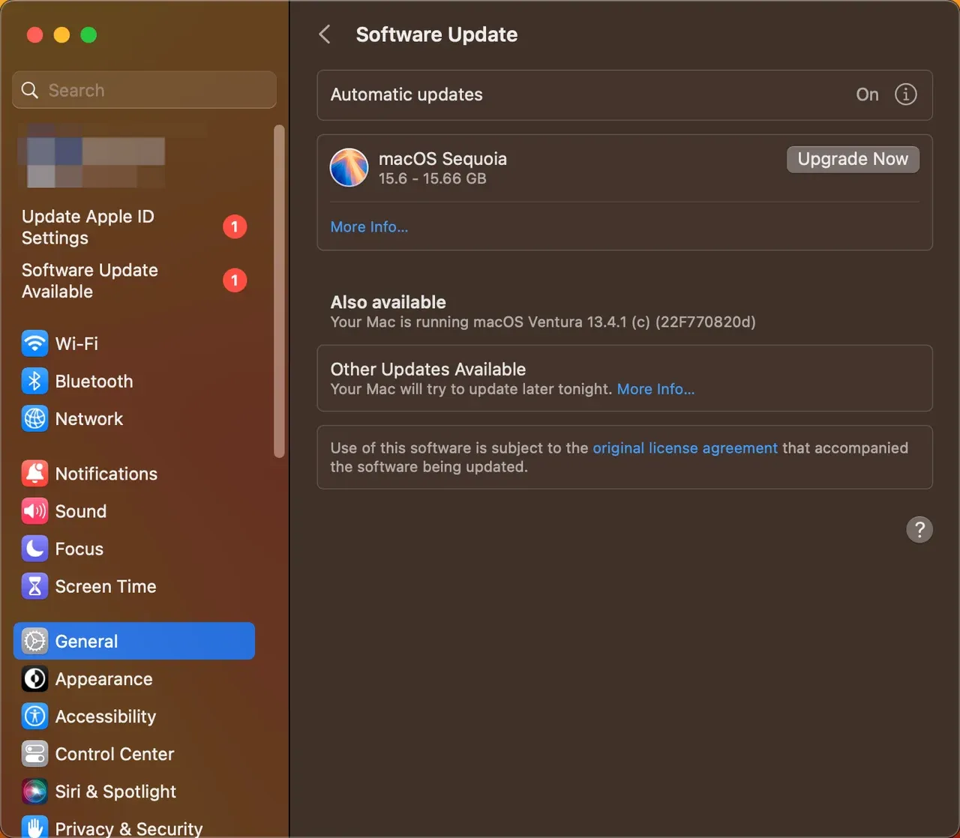Open the Network globe icon
The image size is (960, 838).
[x=34, y=418]
